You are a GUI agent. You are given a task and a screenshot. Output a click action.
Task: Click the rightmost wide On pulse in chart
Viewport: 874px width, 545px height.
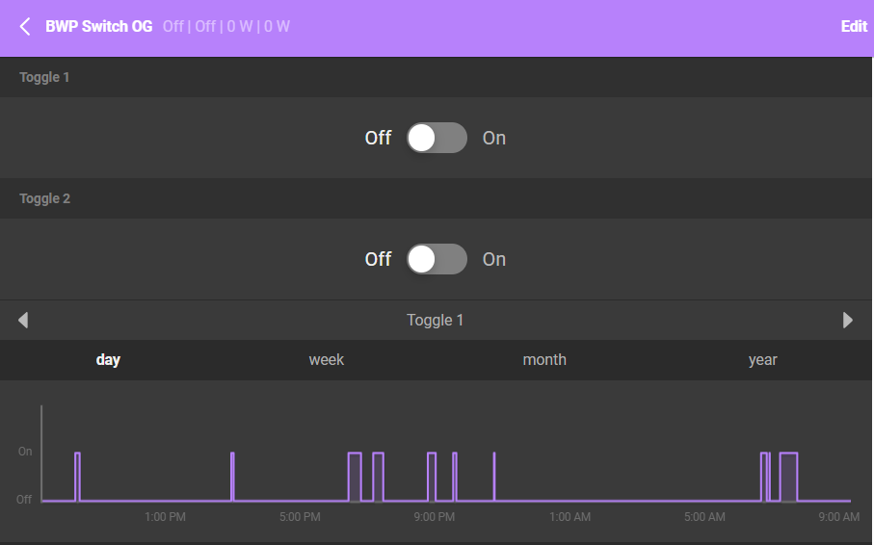click(x=788, y=476)
